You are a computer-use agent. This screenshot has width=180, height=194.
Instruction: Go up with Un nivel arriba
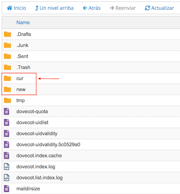(x=55, y=8)
